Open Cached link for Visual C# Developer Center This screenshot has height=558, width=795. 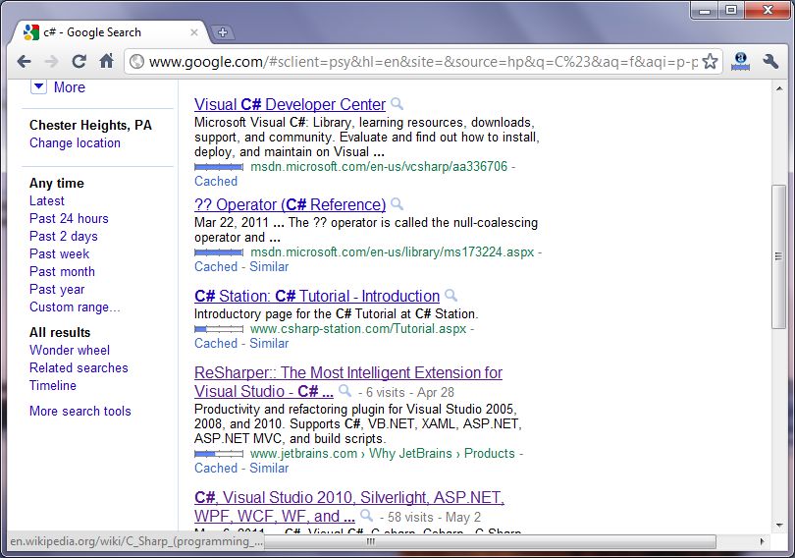pos(216,182)
